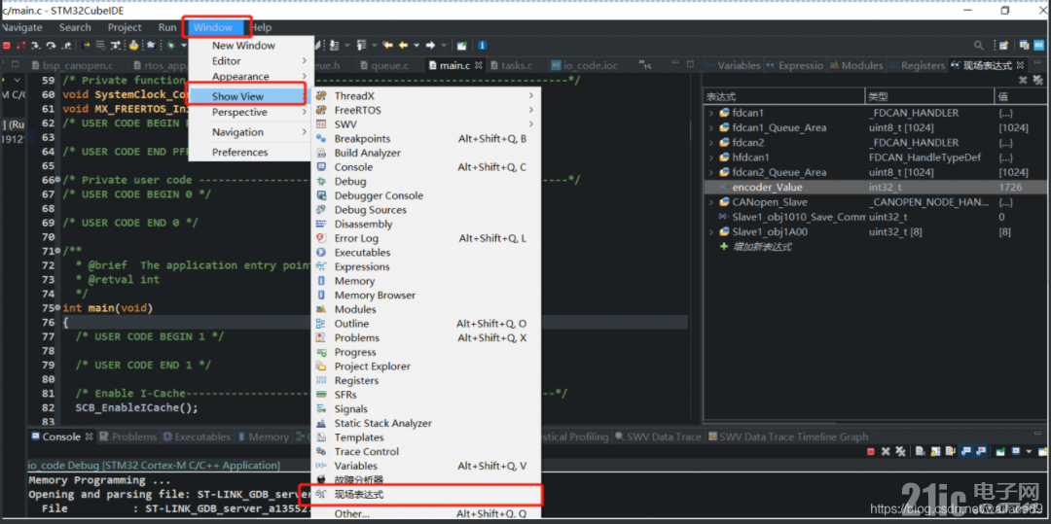
Task: Click 增加新表达式 to add new expression
Action: point(762,246)
